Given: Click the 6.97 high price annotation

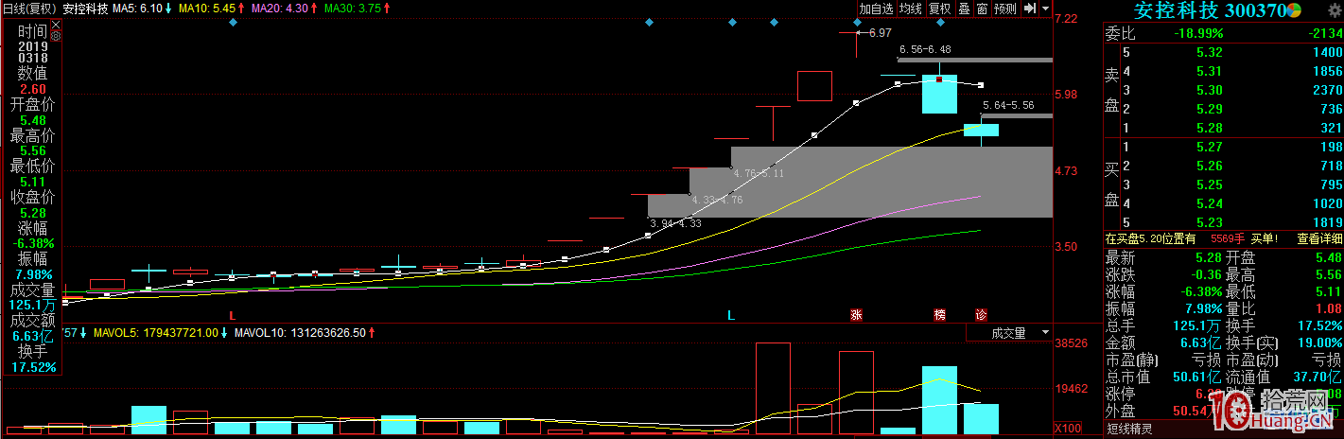Looking at the screenshot, I should [x=880, y=32].
